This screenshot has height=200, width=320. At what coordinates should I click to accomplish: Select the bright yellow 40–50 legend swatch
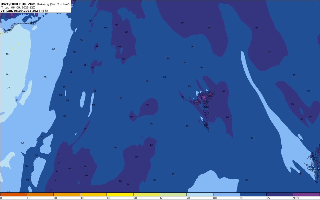tap(120, 194)
